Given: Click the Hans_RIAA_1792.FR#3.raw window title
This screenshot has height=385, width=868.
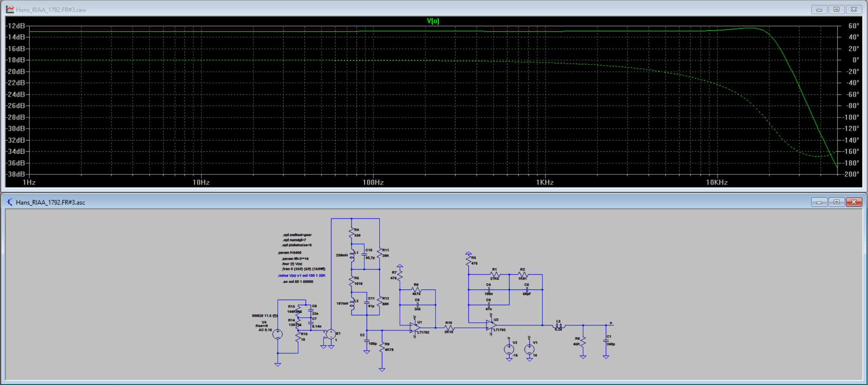Looking at the screenshot, I should pyautogui.click(x=51, y=10).
